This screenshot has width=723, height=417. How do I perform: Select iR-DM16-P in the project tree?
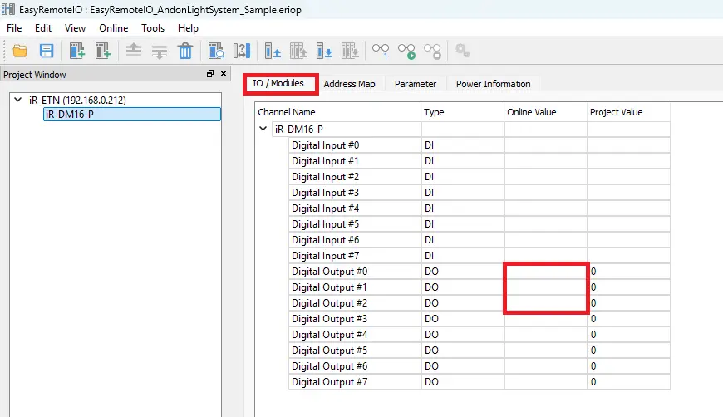point(132,115)
